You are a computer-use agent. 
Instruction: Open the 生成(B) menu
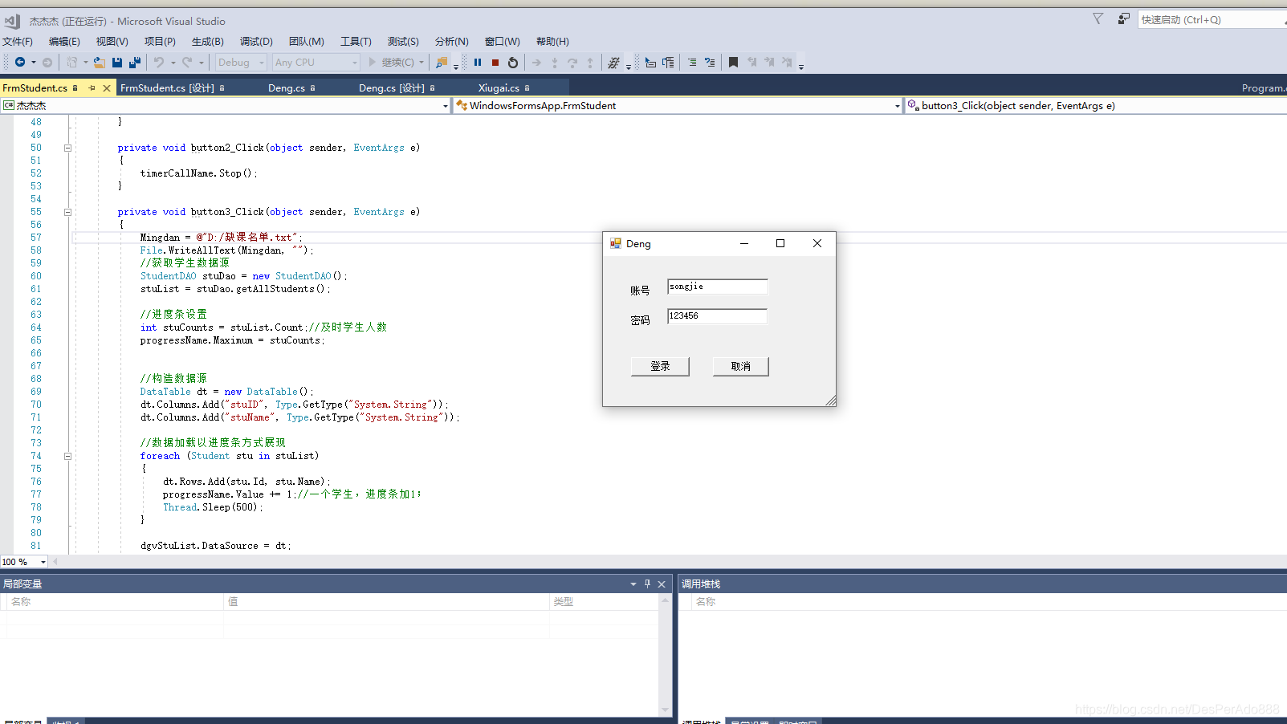[208, 42]
